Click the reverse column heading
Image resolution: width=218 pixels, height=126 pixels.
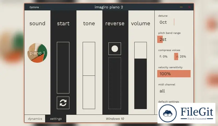point(115,23)
